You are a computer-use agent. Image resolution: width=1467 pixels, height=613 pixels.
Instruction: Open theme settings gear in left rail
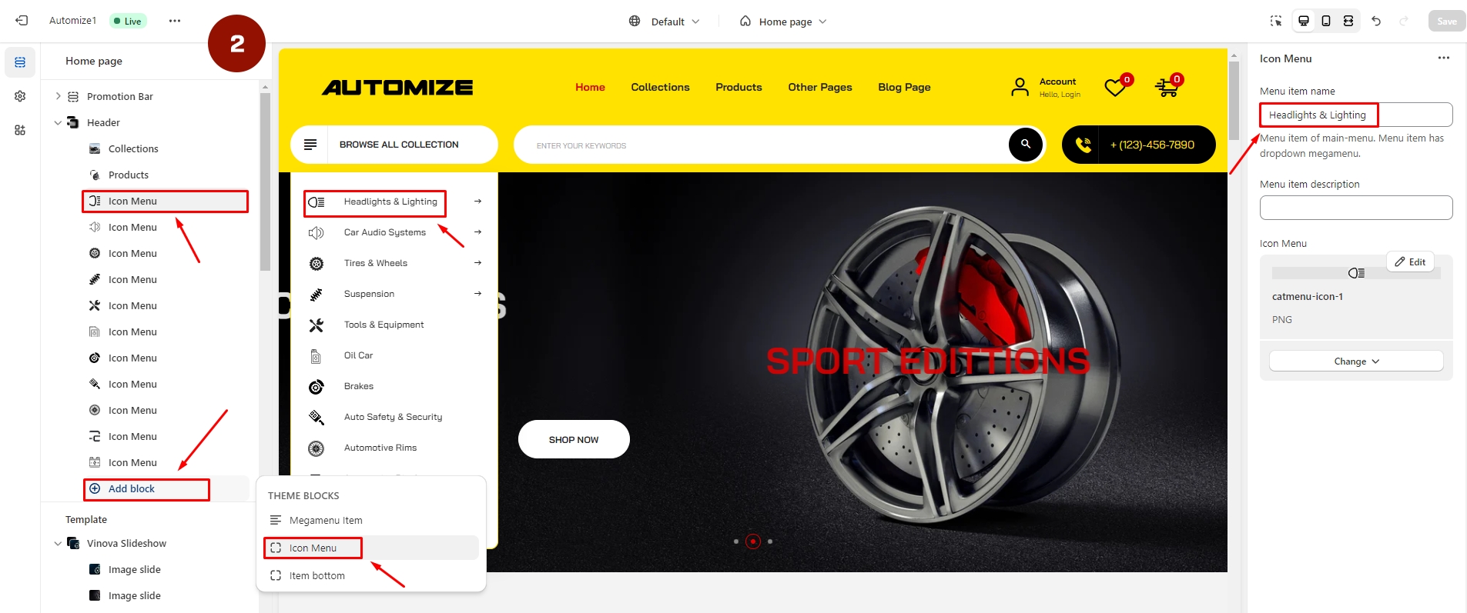point(20,96)
